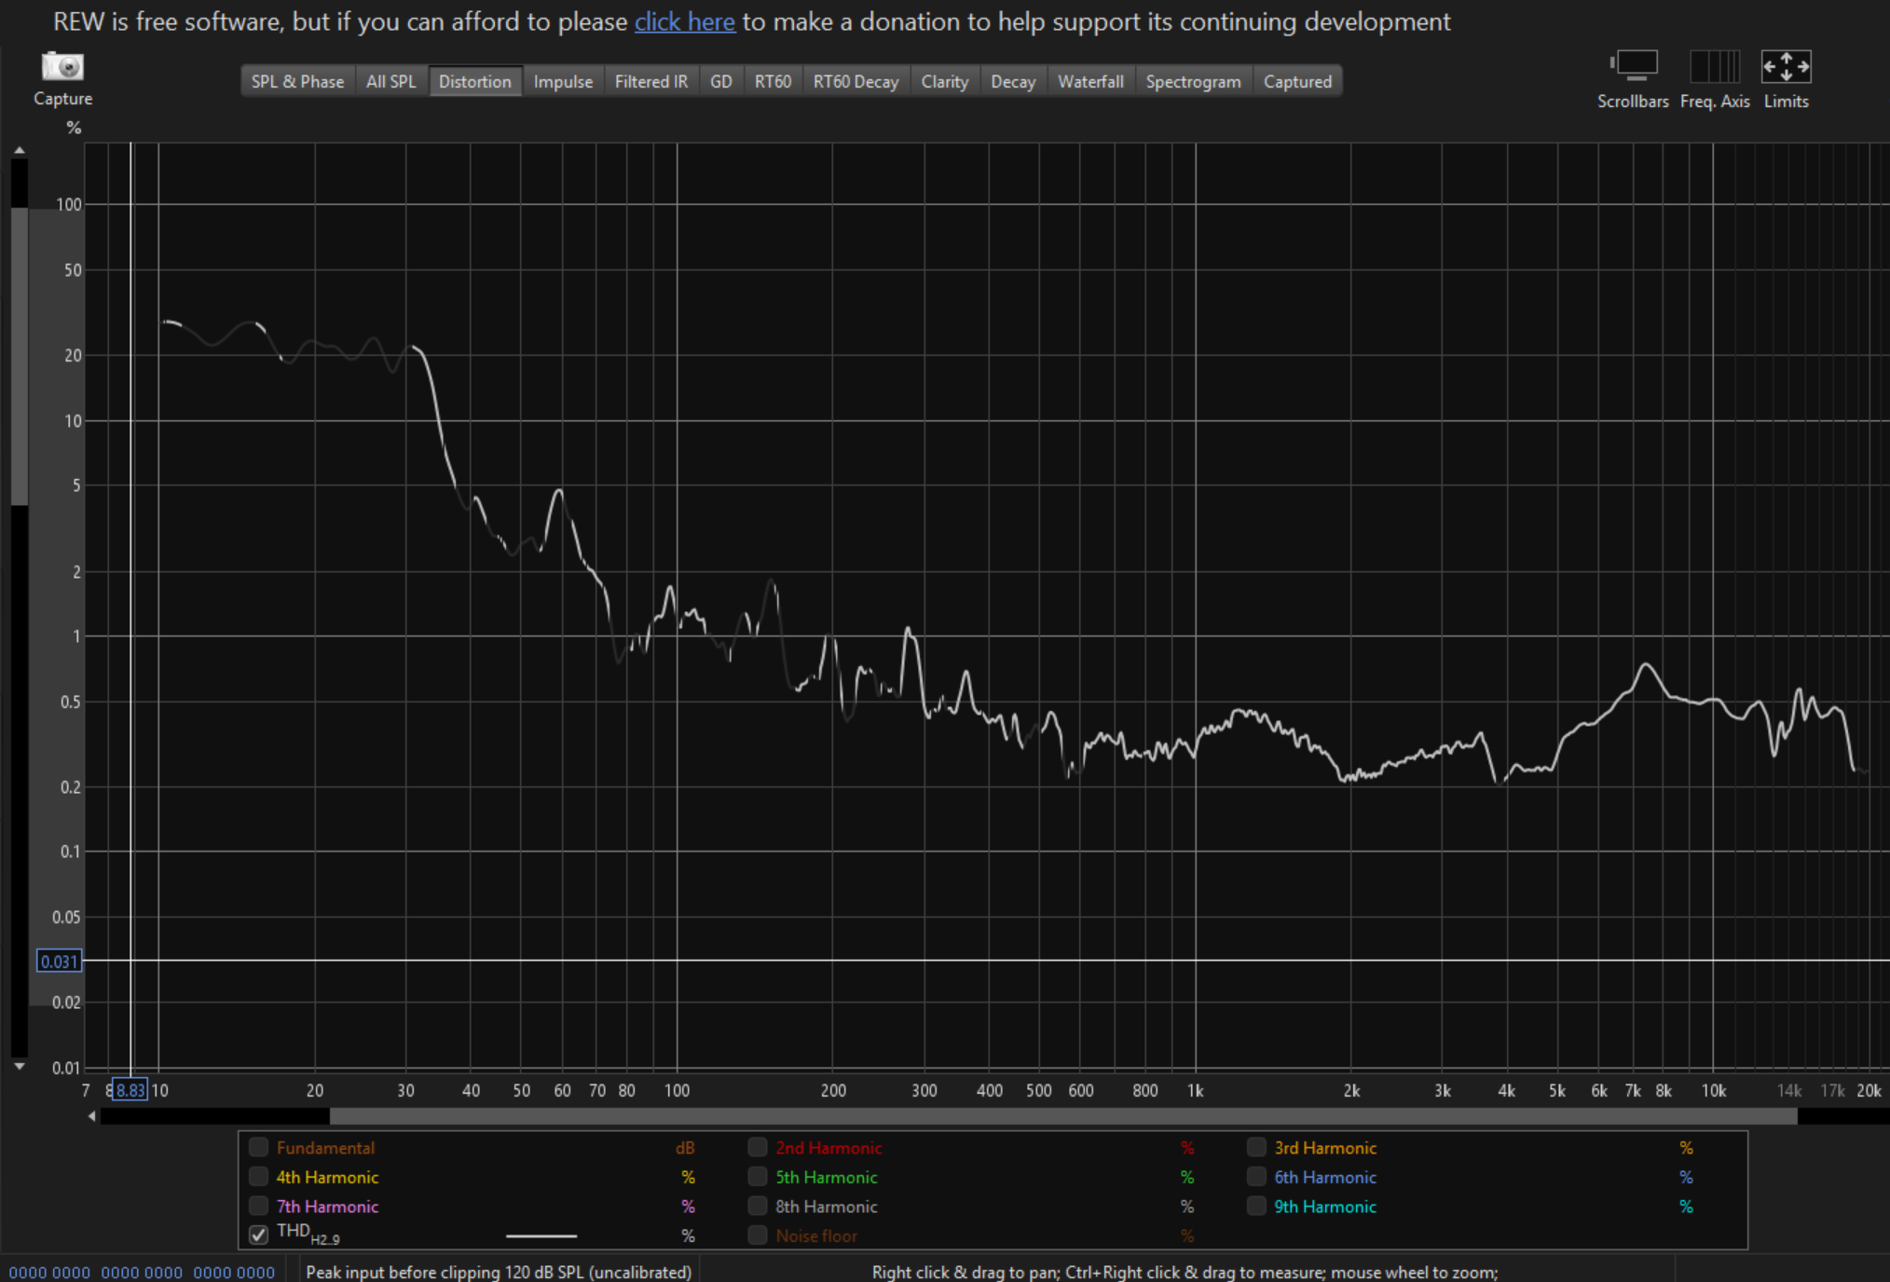Switch to the SPL & Phase tab

click(x=297, y=81)
